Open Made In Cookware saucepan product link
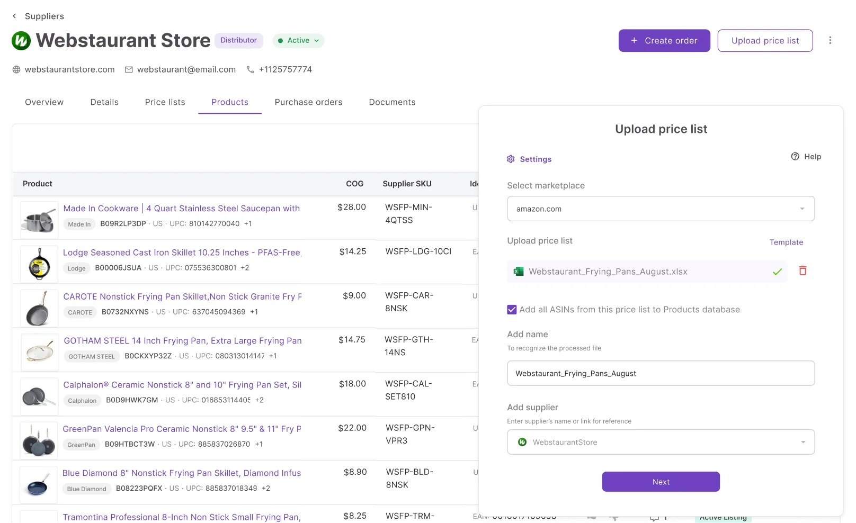Viewport: 856px width, 523px height. (182, 208)
